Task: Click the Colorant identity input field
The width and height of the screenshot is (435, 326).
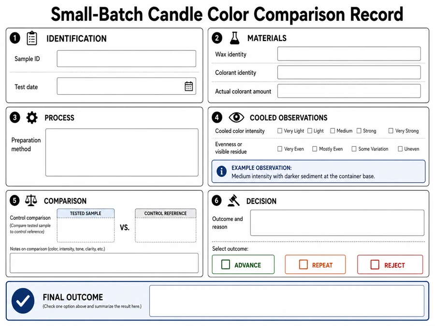Action: coord(349,72)
